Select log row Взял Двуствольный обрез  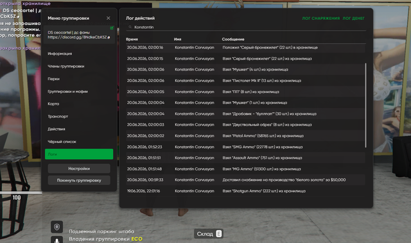click(x=245, y=125)
